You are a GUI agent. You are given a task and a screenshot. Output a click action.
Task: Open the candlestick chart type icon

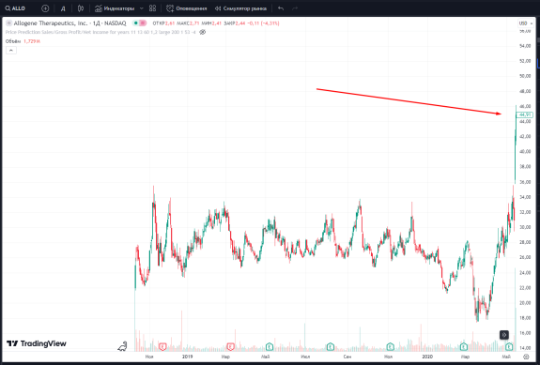81,8
